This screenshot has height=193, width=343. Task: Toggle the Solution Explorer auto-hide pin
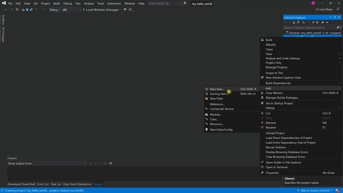[x=335, y=17]
